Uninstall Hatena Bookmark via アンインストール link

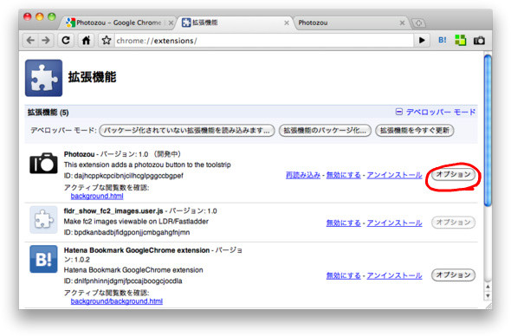pos(394,275)
